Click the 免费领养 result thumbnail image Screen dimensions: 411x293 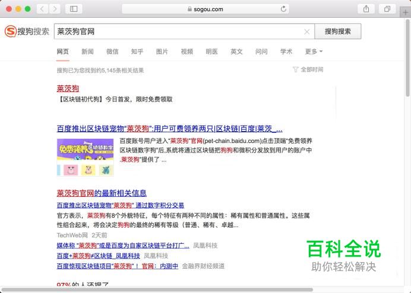pos(85,157)
